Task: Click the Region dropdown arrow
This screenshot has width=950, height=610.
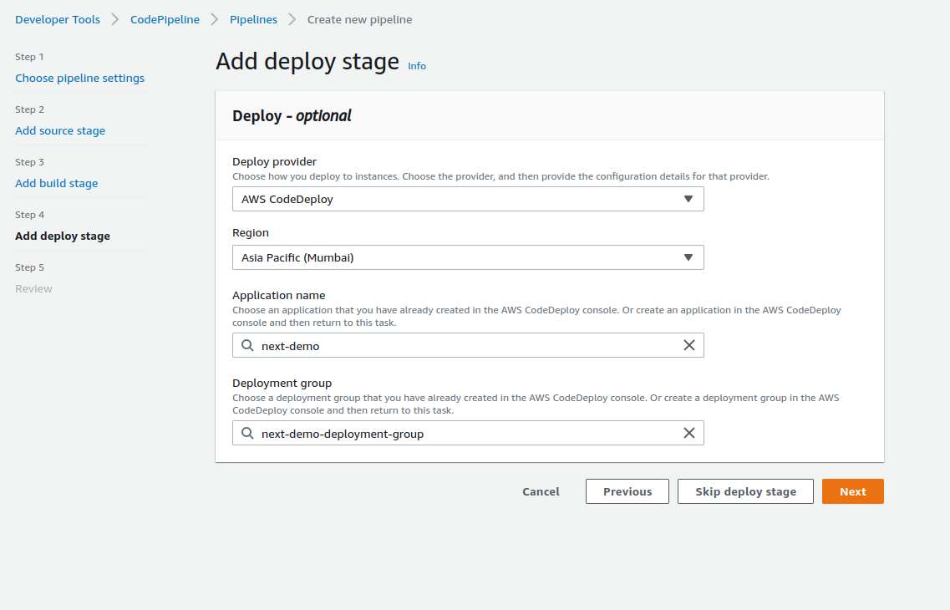Action: point(688,257)
